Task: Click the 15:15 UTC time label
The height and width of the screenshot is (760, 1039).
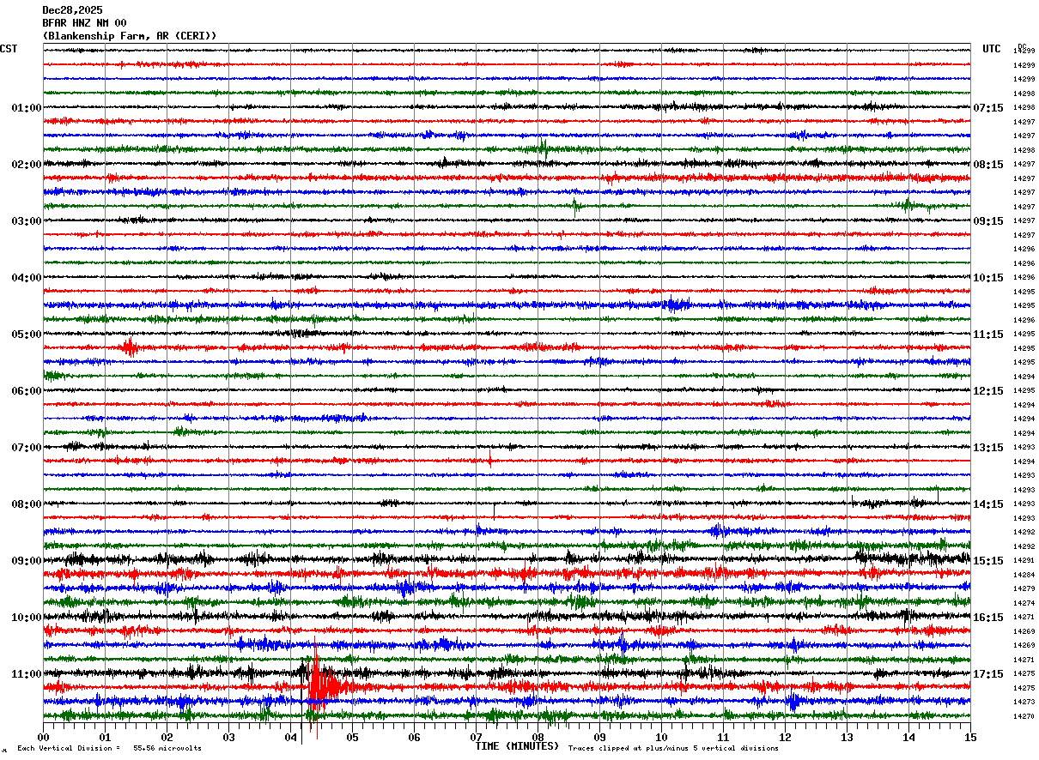Action: click(988, 561)
